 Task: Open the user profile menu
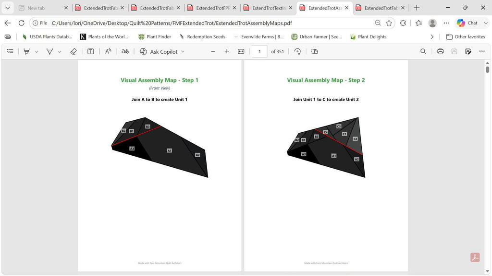pyautogui.click(x=432, y=23)
